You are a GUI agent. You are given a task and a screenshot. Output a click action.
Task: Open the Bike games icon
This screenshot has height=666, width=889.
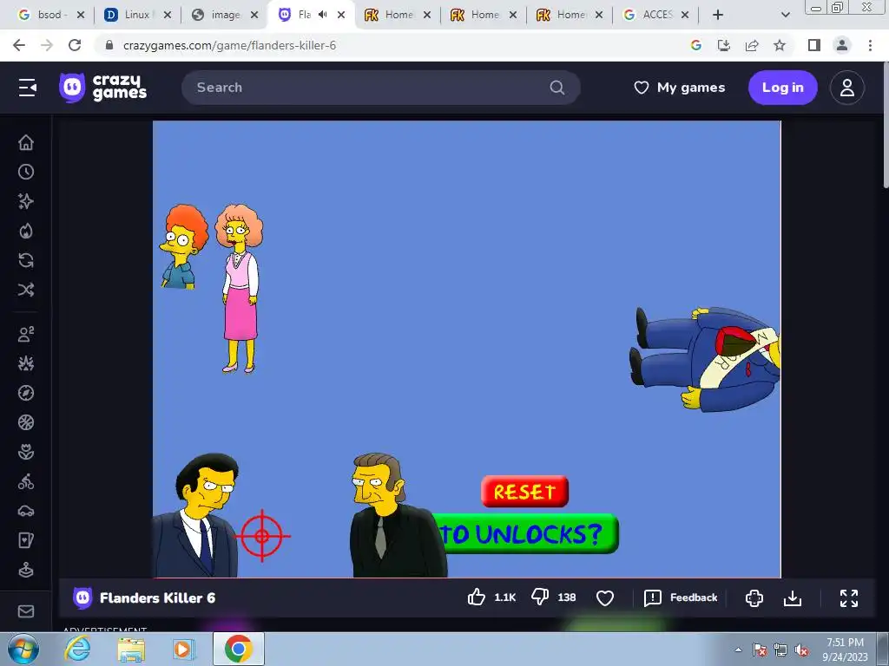(x=26, y=481)
